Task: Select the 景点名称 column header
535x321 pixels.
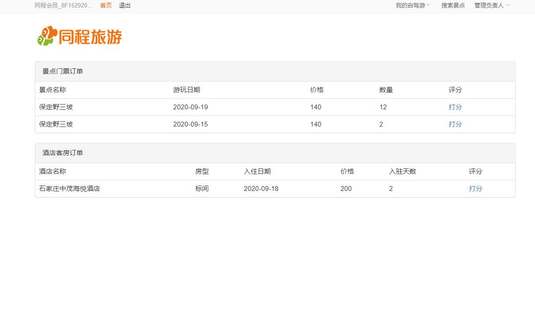Action: pos(53,90)
